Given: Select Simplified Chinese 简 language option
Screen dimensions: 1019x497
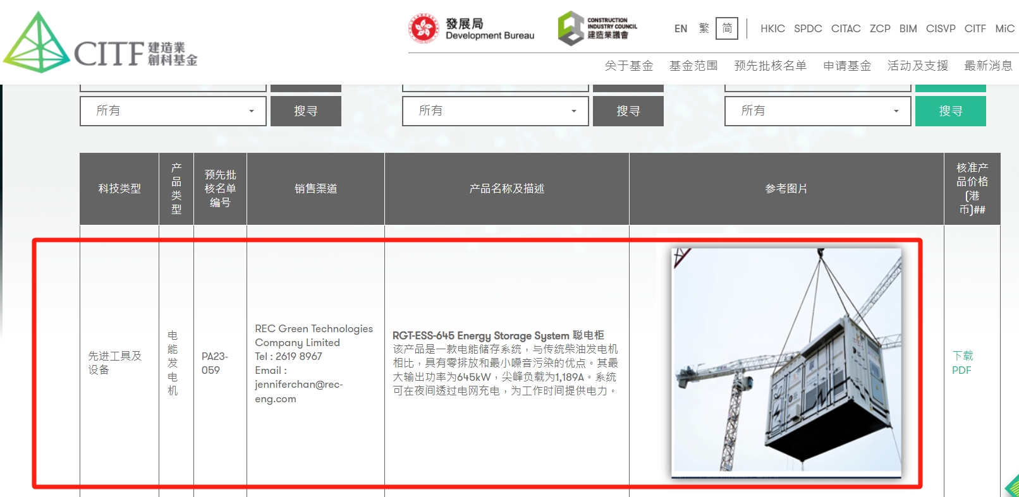Looking at the screenshot, I should 727,28.
